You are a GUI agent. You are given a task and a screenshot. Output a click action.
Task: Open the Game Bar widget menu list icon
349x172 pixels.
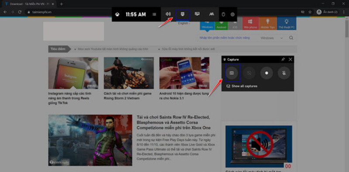154,14
